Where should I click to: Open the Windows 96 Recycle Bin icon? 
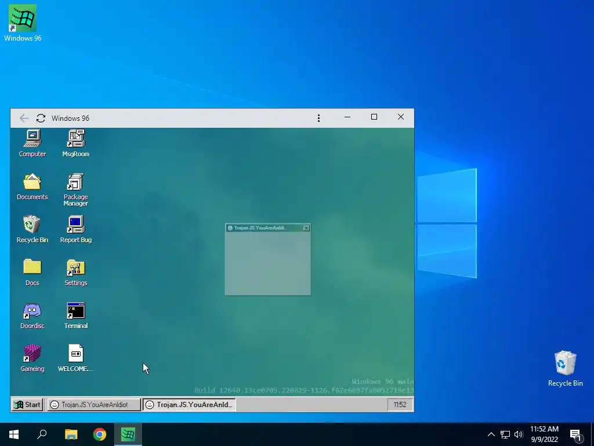click(x=32, y=229)
